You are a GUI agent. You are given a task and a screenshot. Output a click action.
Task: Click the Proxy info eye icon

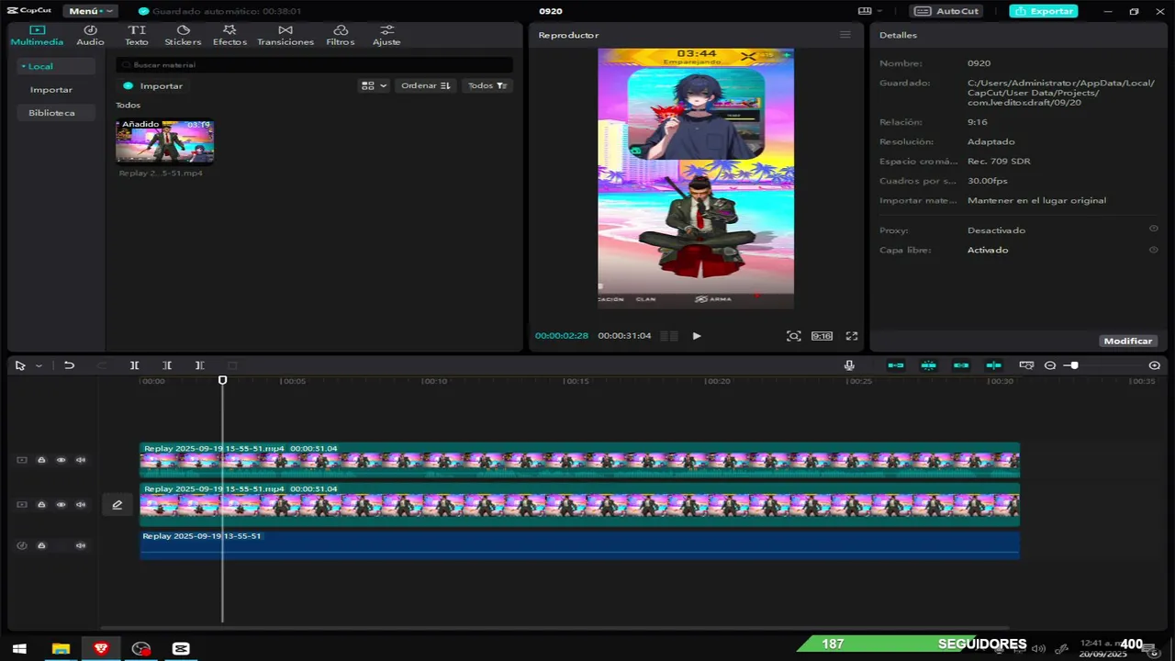(x=1154, y=229)
